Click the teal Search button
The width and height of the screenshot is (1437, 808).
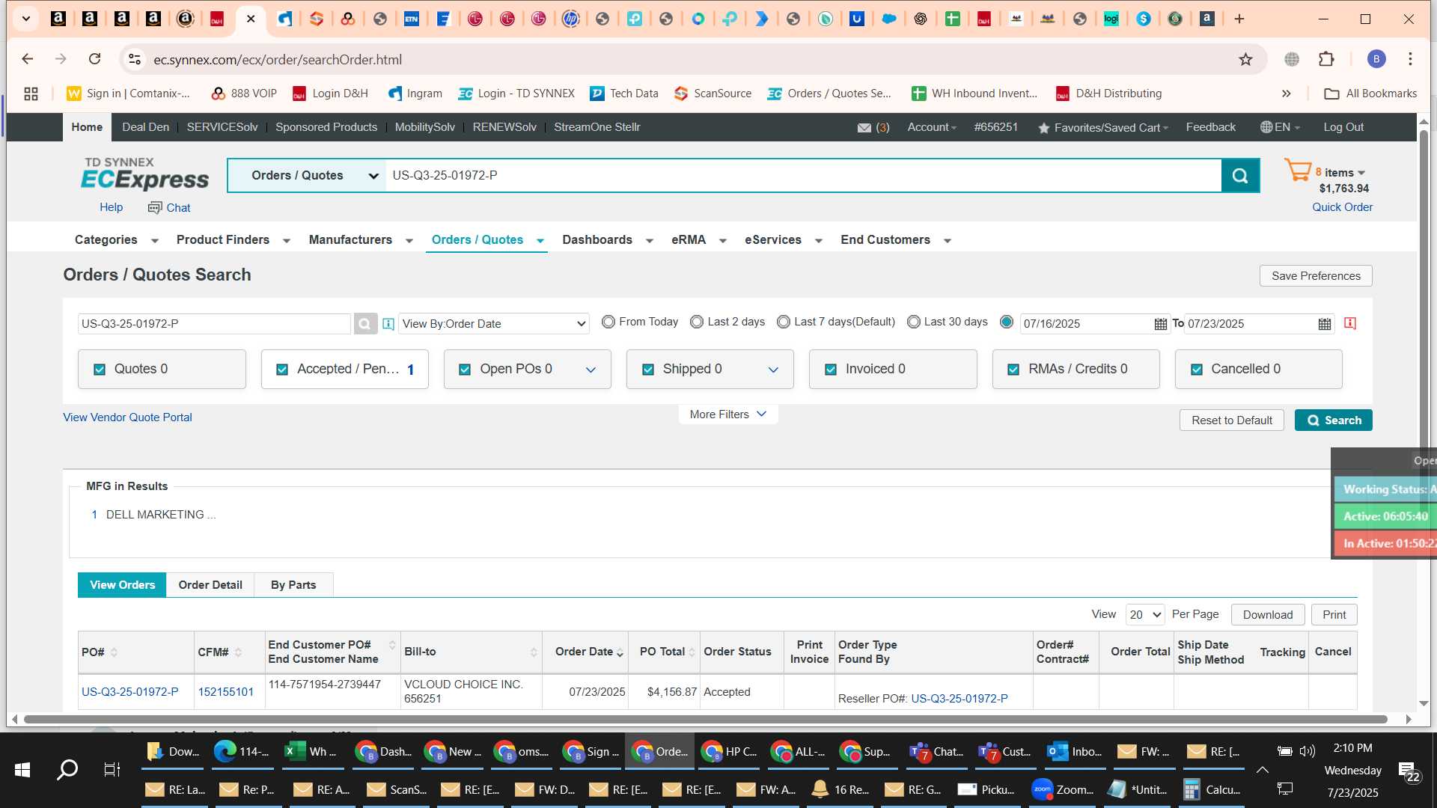(x=1334, y=420)
